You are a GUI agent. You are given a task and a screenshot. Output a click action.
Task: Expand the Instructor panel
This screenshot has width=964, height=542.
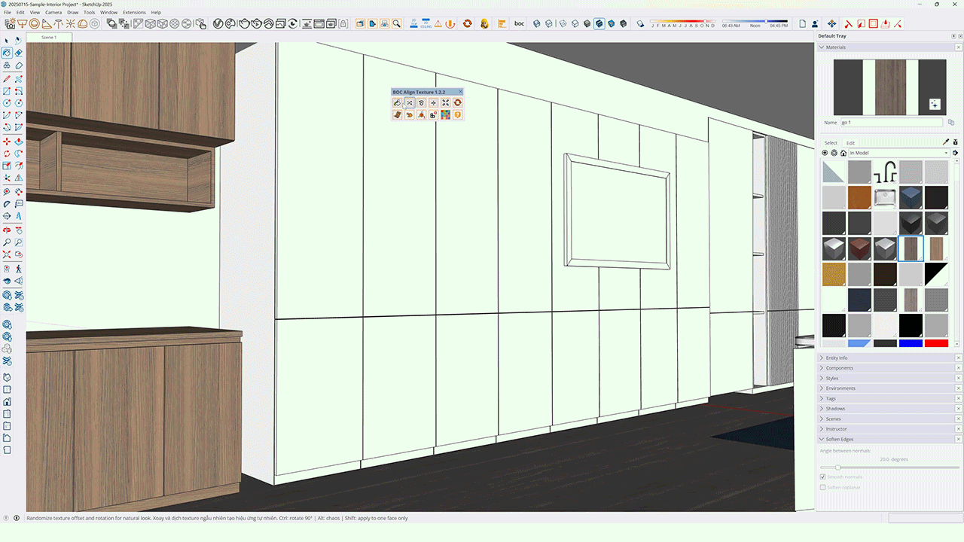[x=822, y=429]
